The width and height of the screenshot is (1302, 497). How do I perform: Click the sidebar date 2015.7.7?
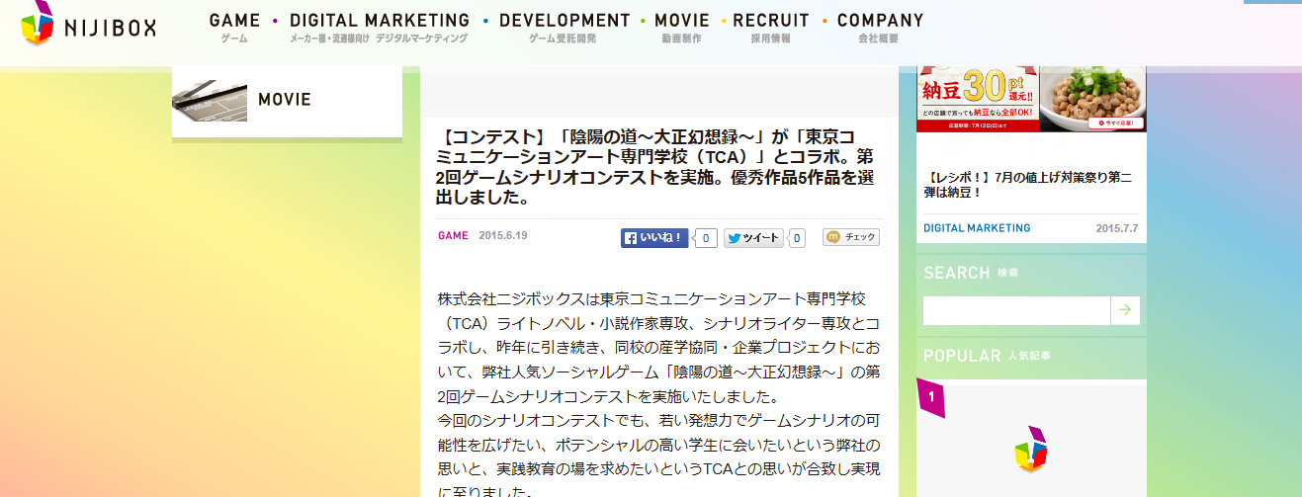pyautogui.click(x=1117, y=228)
